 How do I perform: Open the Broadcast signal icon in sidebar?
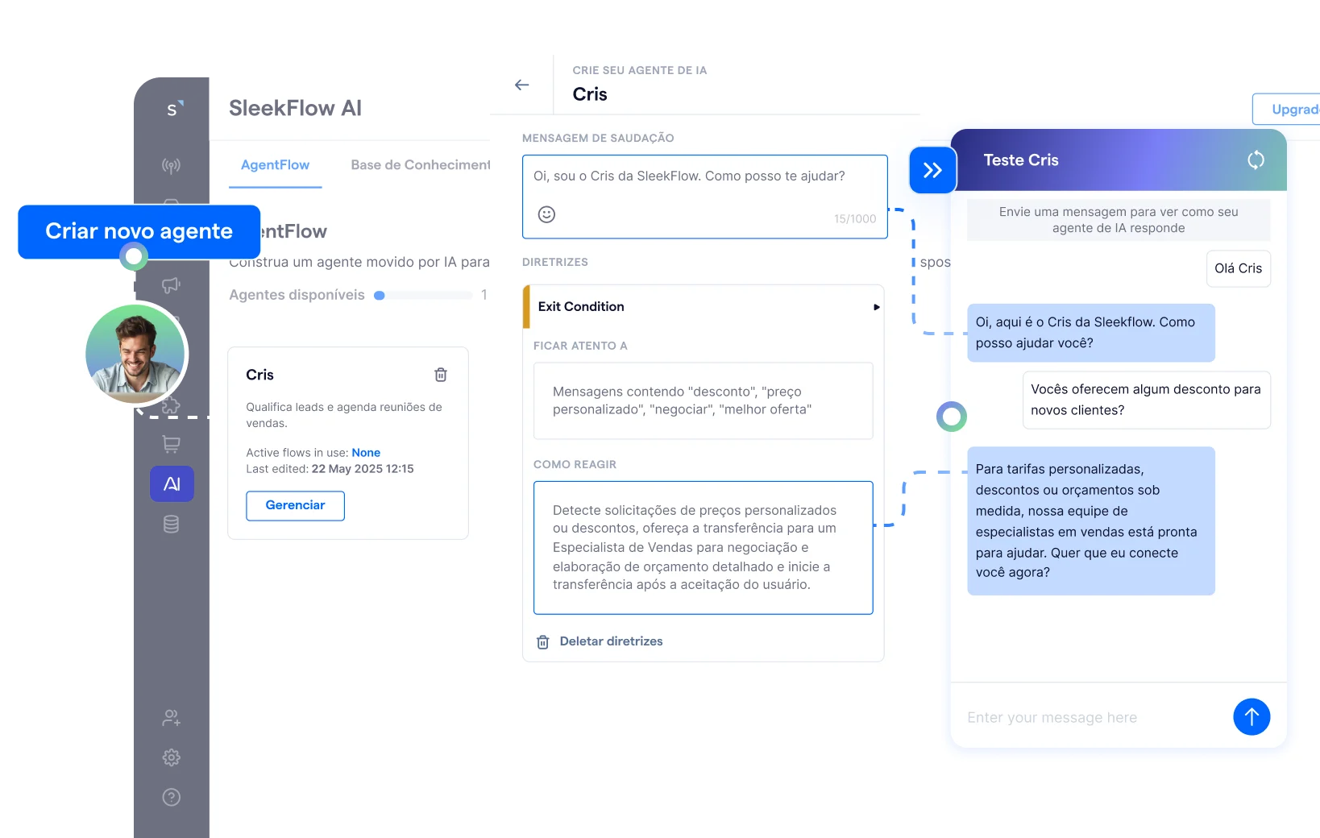[x=171, y=166]
